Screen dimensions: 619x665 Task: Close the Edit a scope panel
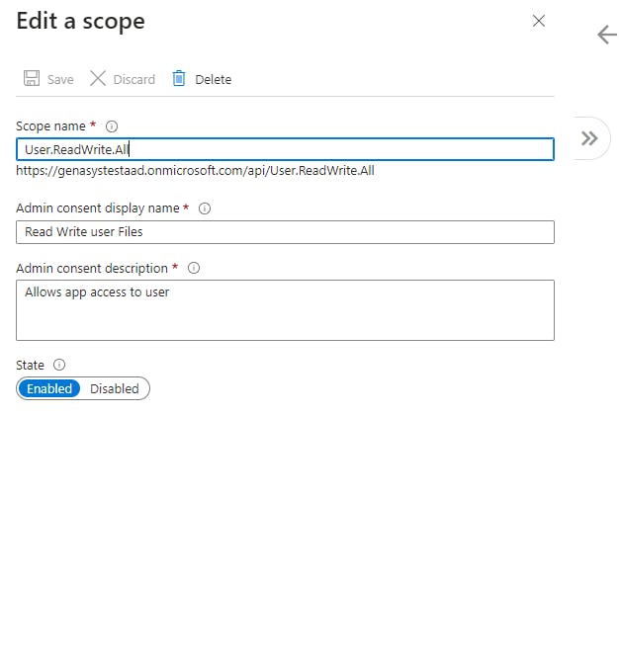tap(539, 21)
